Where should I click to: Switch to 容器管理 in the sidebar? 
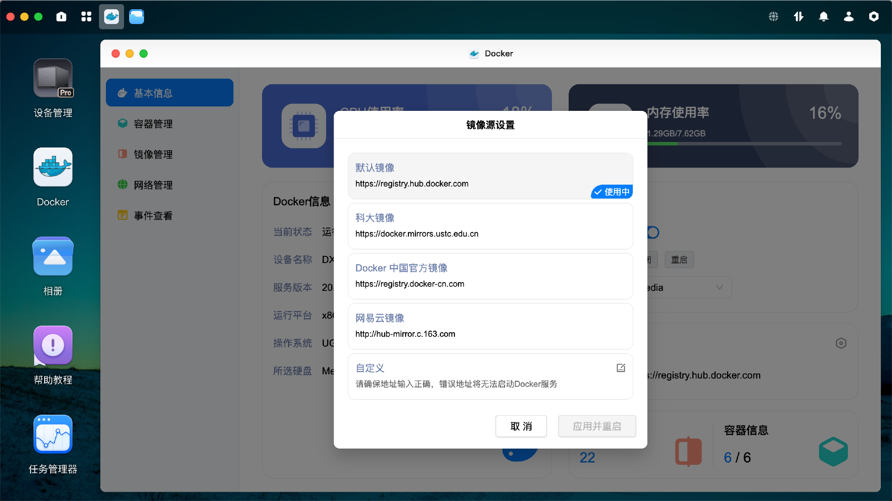153,123
